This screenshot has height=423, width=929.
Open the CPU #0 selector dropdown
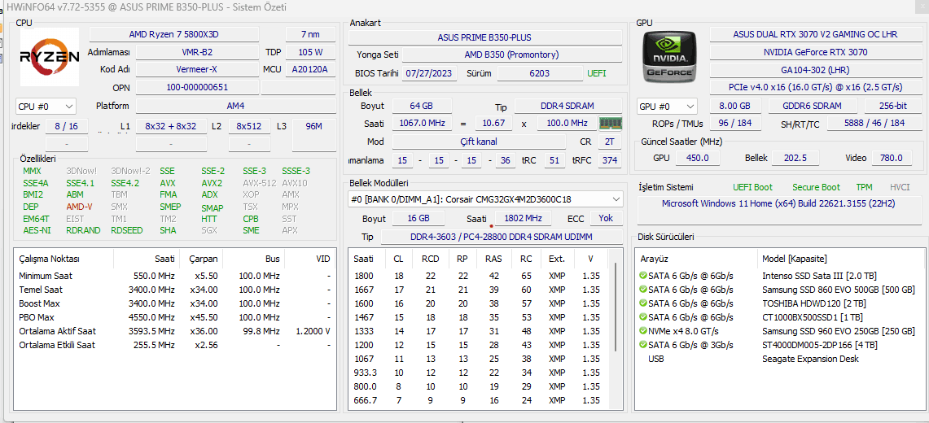46,107
